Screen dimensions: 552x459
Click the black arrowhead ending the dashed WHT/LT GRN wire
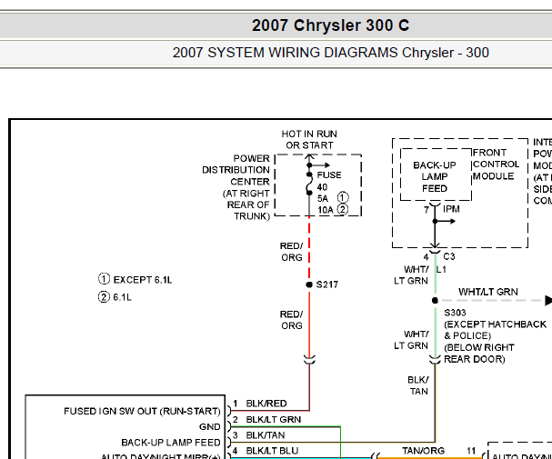tap(548, 300)
